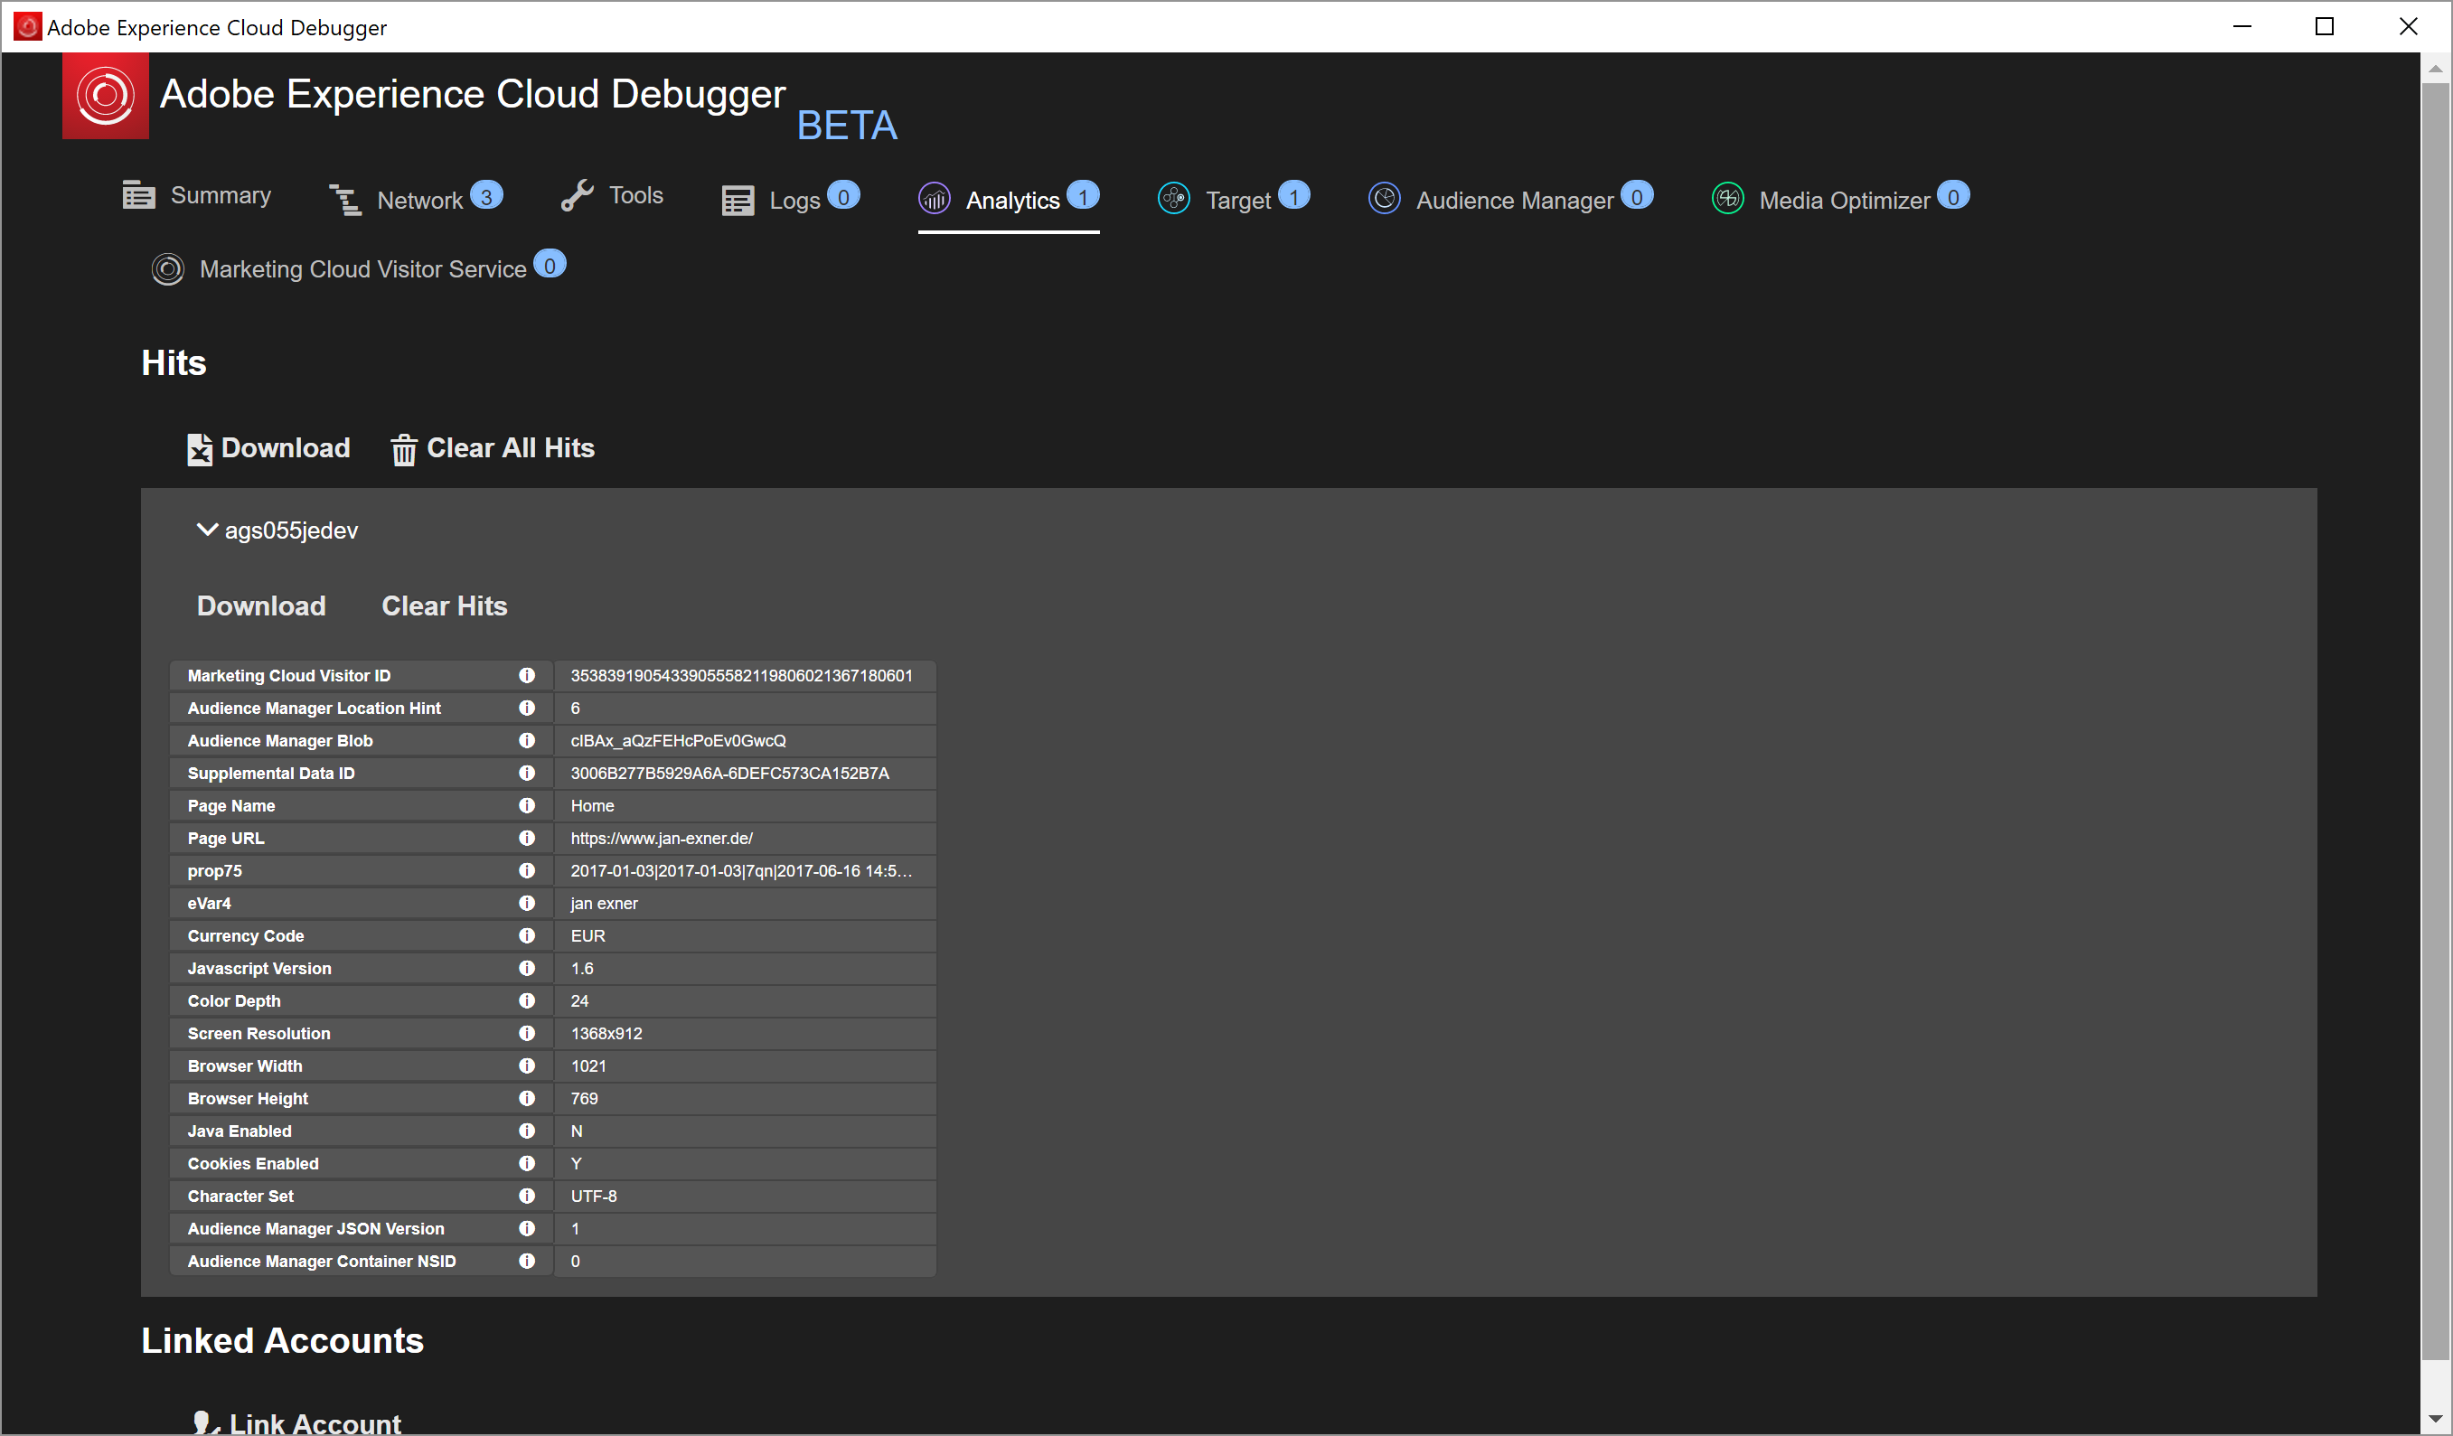
Task: Click the vertical scrollbar down arrow
Action: tap(2436, 1419)
